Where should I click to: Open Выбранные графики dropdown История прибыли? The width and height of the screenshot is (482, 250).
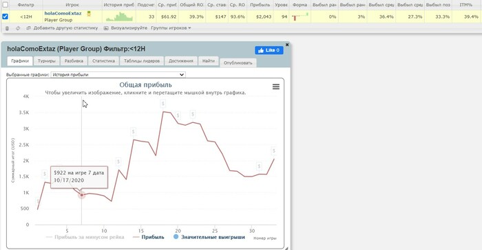pyautogui.click(x=118, y=75)
